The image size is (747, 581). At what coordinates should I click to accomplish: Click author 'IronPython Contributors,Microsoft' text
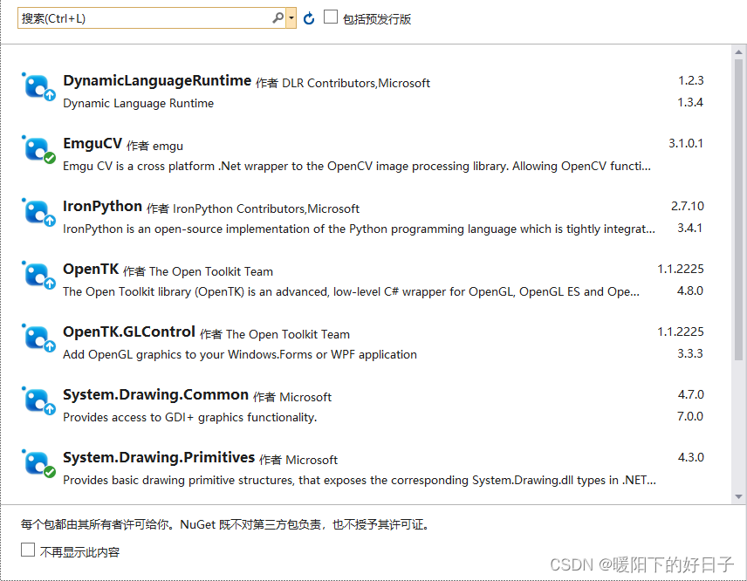pos(266,209)
